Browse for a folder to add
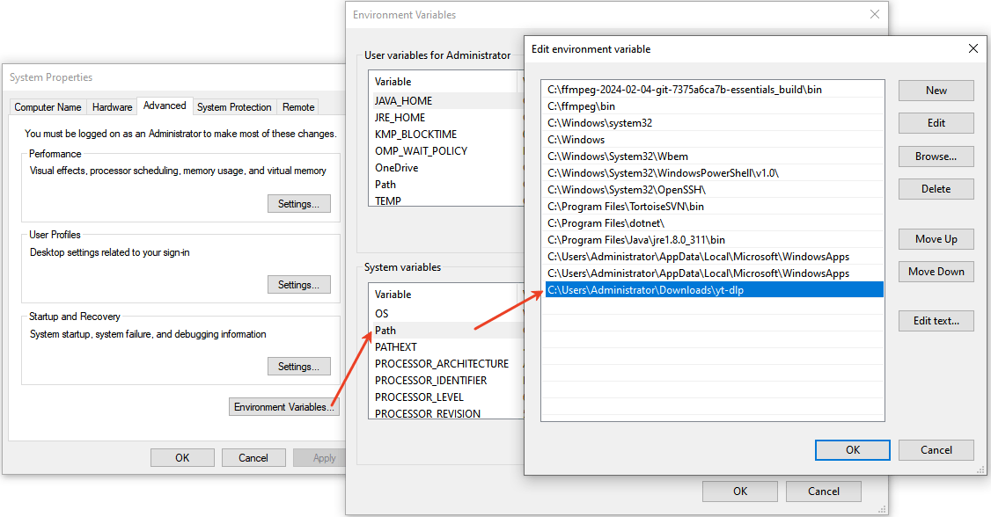Image resolution: width=991 pixels, height=517 pixels. [936, 156]
